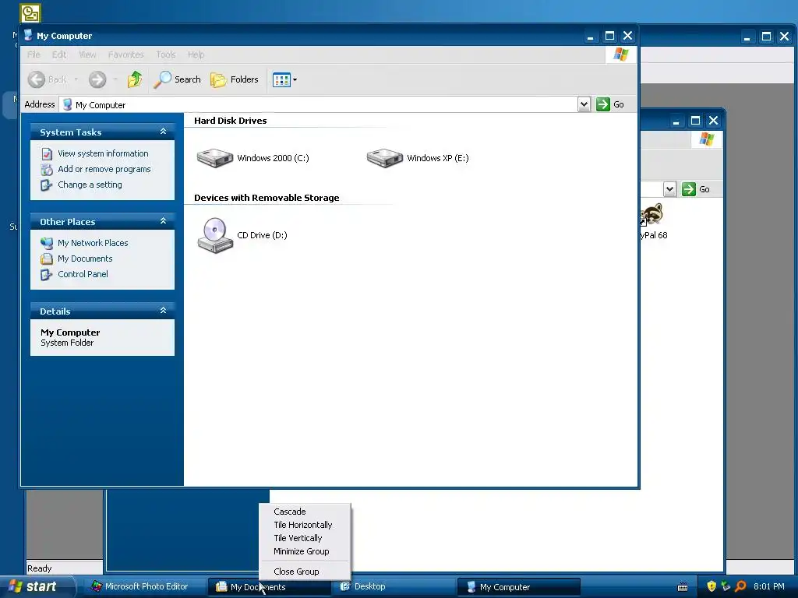This screenshot has height=598, width=798.
Task: Click the raccoon shortcut icon in background window
Action: [x=652, y=214]
